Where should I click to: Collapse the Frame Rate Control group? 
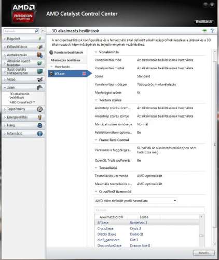coord(96,140)
